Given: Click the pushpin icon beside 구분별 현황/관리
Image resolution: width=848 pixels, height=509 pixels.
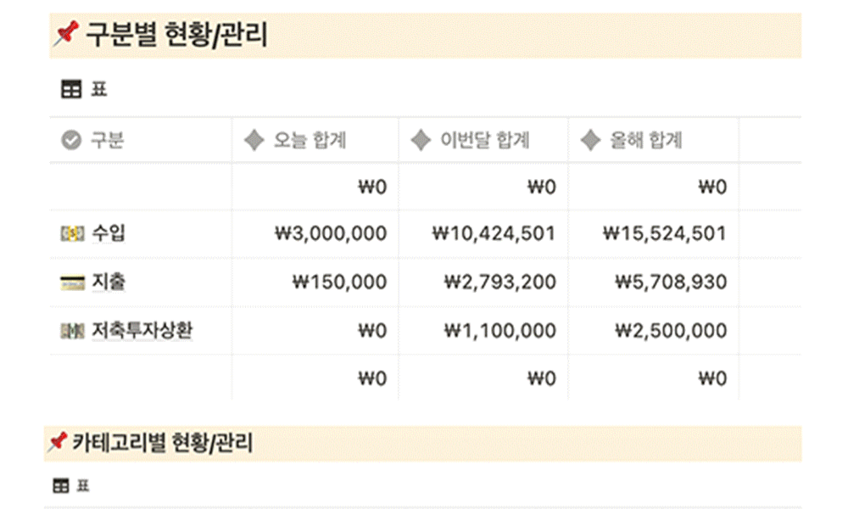Looking at the screenshot, I should point(66,34).
